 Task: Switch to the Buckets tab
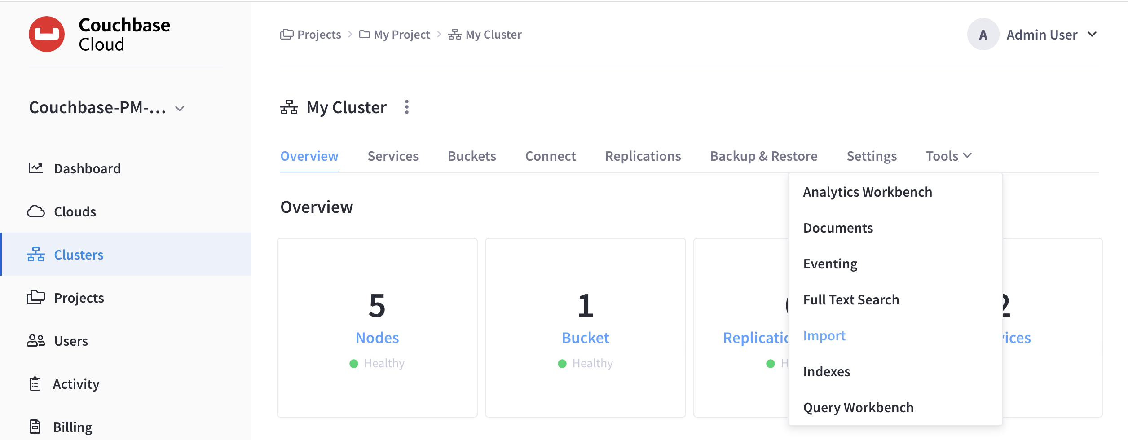click(471, 156)
